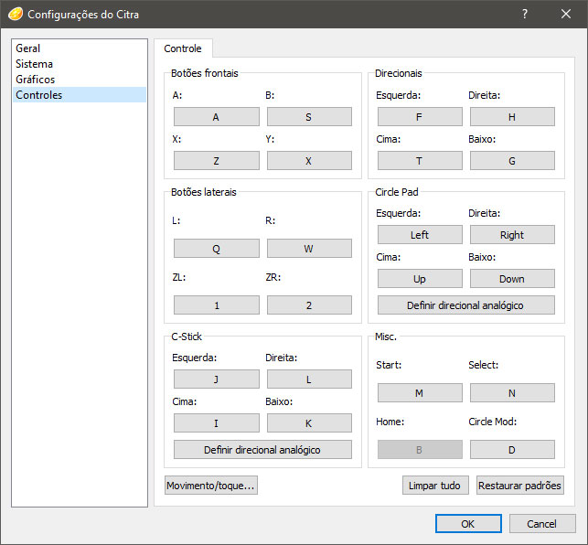Select Sistema in the sidebar list
Viewport: 588px width, 545px height.
click(80, 64)
